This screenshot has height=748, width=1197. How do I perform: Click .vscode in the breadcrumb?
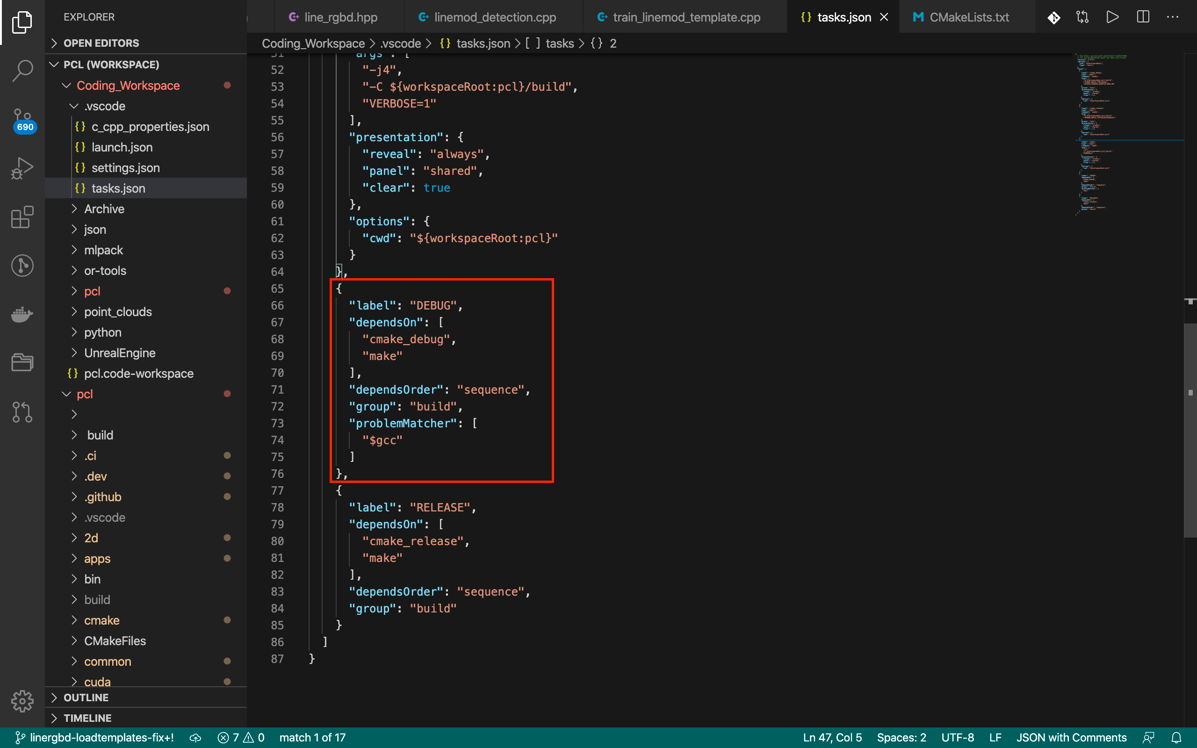(x=401, y=43)
